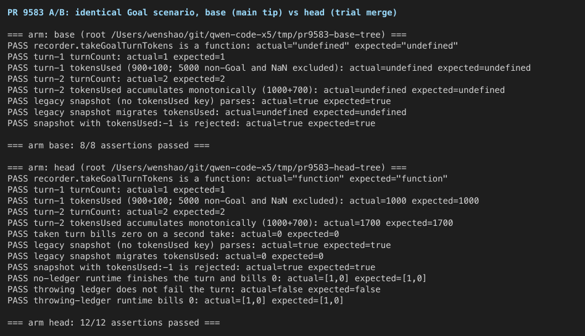585x336 pixels.
Task: Click the '8/8 assertions passed' summary
Action: click(x=135, y=145)
